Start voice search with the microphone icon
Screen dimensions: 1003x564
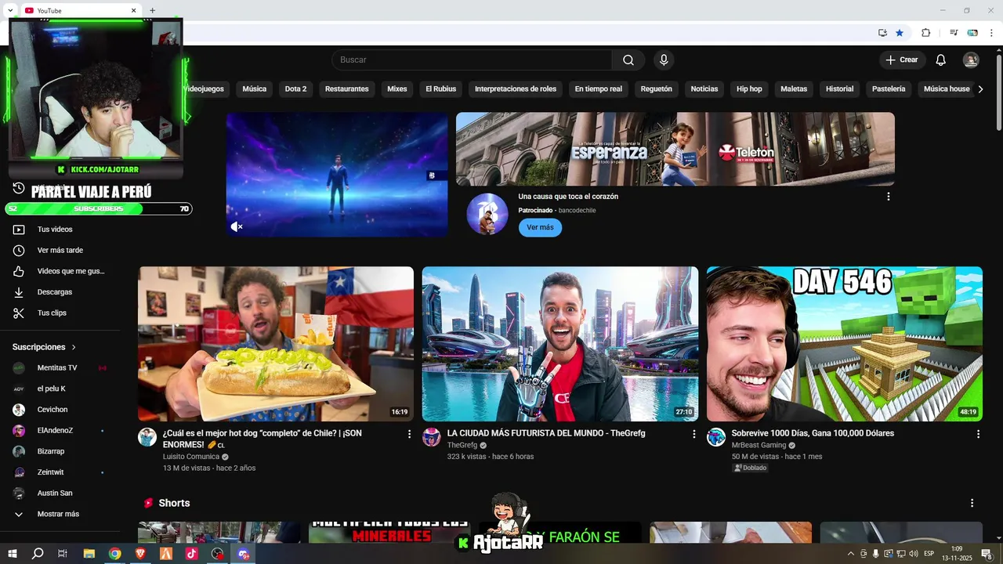(664, 60)
